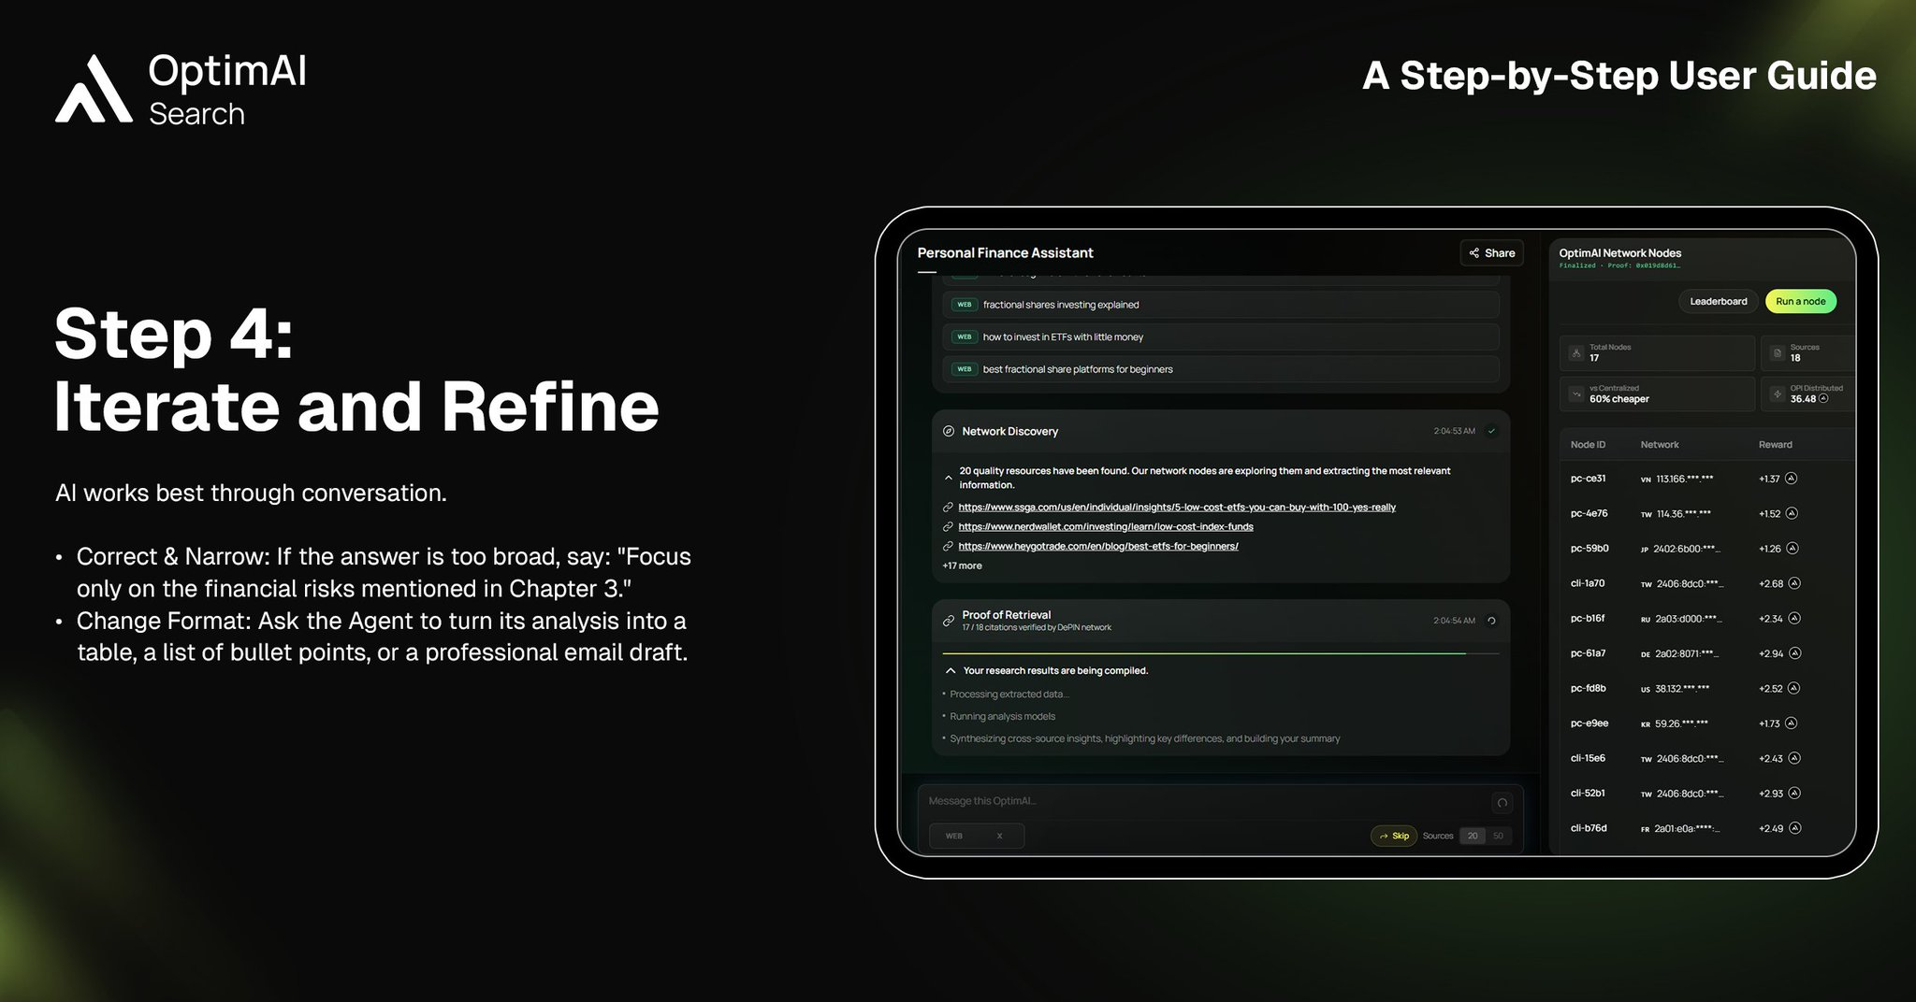Set Sources count to 20

click(1473, 837)
